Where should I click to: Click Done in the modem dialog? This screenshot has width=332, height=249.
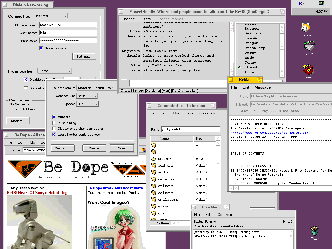pyautogui.click(x=122, y=148)
